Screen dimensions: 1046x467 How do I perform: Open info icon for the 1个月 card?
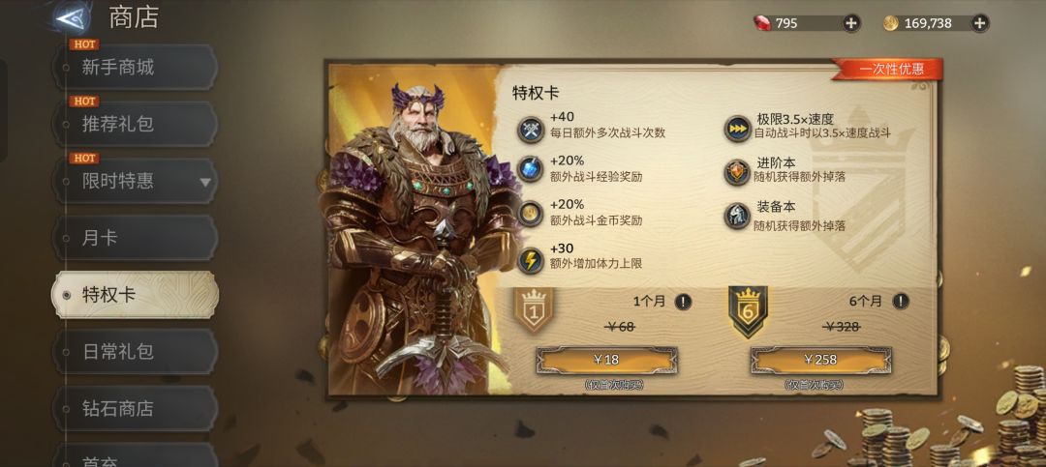click(683, 302)
